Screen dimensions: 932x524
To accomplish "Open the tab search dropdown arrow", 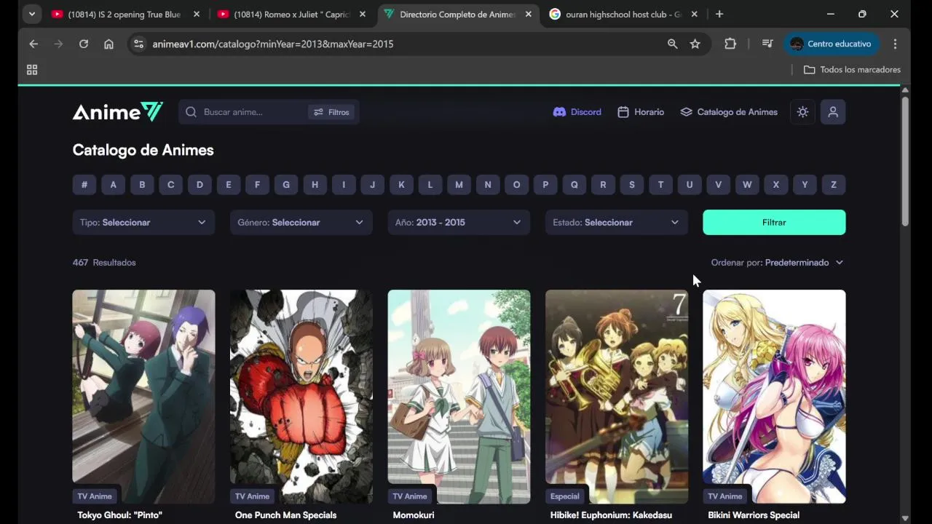I will (x=31, y=15).
